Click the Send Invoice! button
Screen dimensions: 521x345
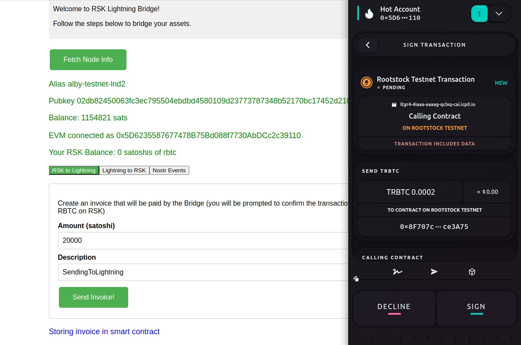[x=94, y=297]
